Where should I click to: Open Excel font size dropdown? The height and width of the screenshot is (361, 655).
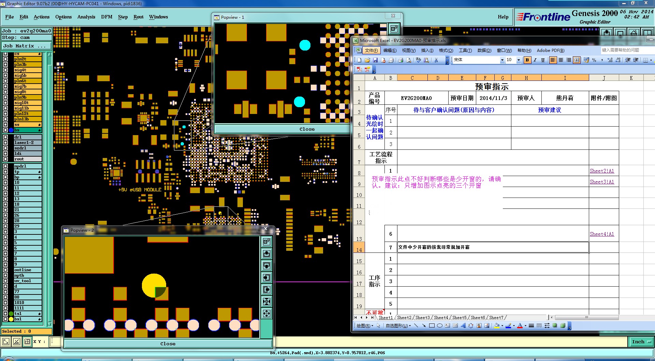tap(519, 60)
